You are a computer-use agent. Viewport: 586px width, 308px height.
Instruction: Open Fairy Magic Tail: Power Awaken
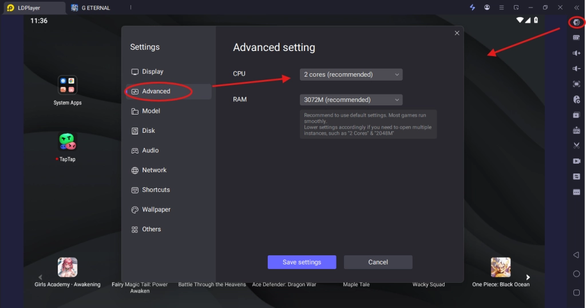point(140,287)
